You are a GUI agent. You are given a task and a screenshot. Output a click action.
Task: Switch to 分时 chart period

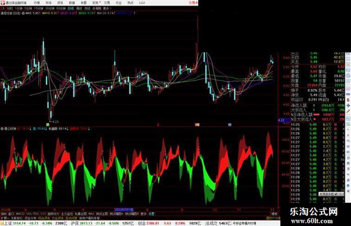point(9,8)
